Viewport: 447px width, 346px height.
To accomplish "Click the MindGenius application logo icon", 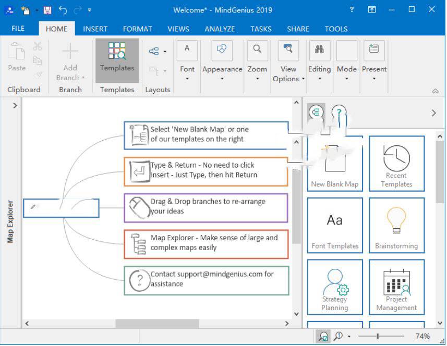I will [10, 10].
